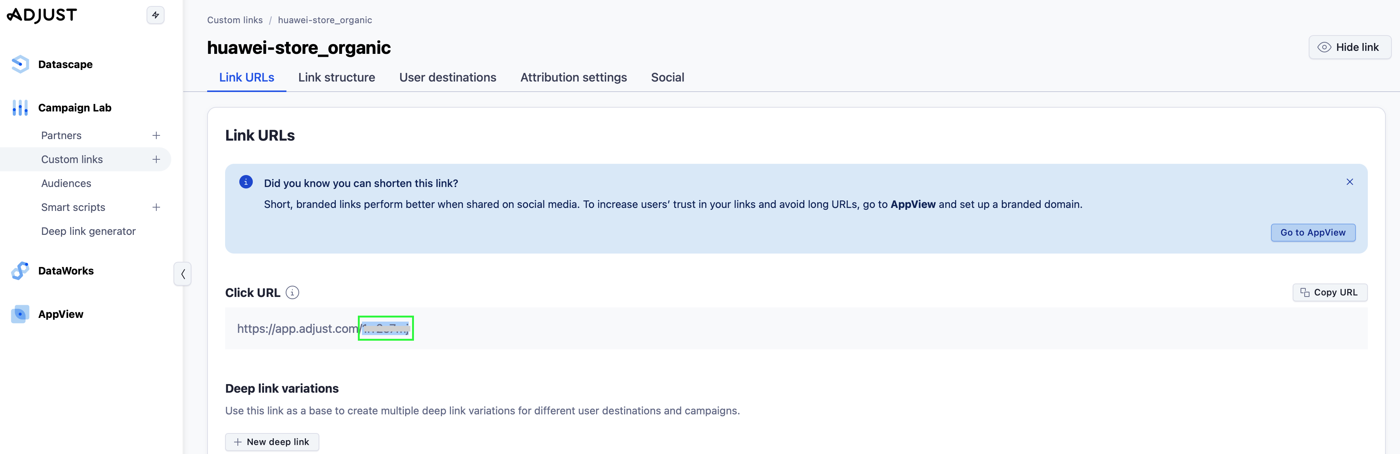This screenshot has width=1400, height=454.
Task: Click the Click URL info icon
Action: click(x=292, y=292)
